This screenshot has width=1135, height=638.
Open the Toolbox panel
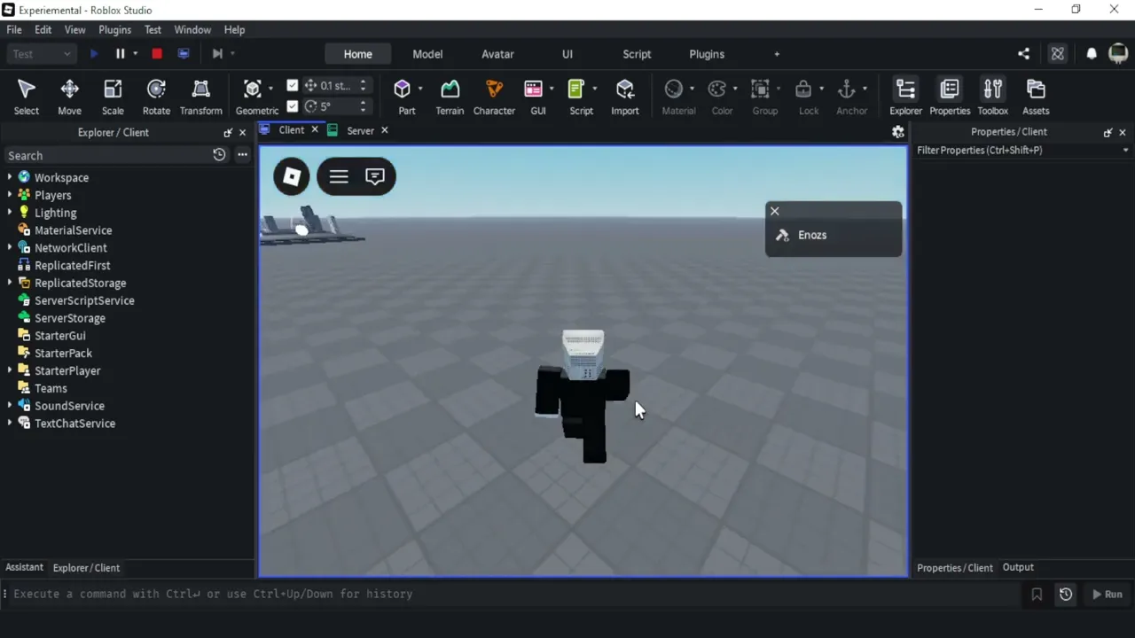[993, 97]
